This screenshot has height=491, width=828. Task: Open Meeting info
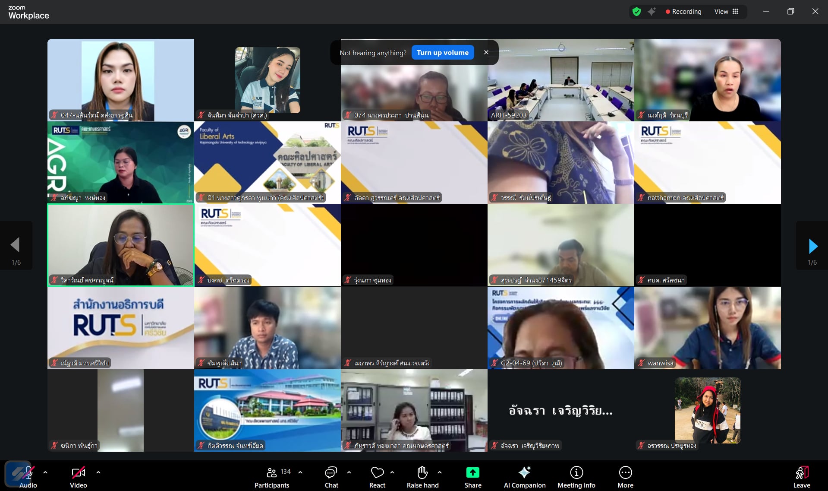(576, 477)
